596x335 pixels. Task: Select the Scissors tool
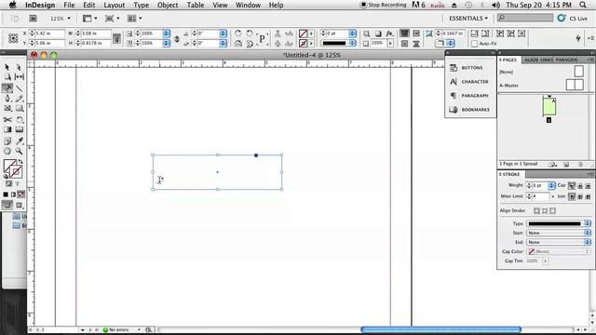point(7,120)
